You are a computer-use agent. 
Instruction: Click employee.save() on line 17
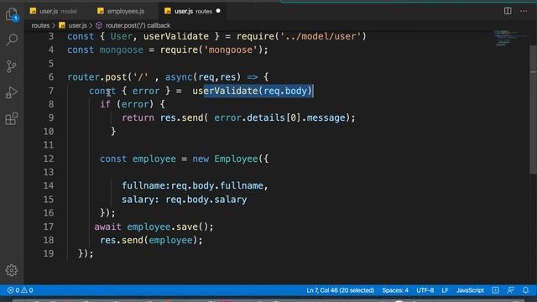click(x=167, y=226)
